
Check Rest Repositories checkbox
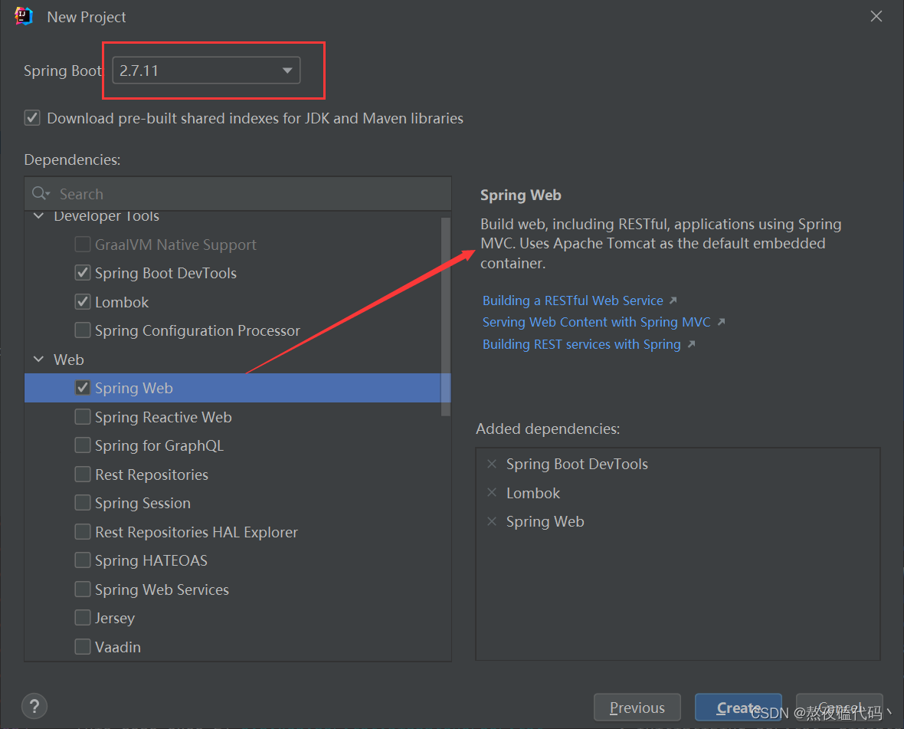[83, 474]
